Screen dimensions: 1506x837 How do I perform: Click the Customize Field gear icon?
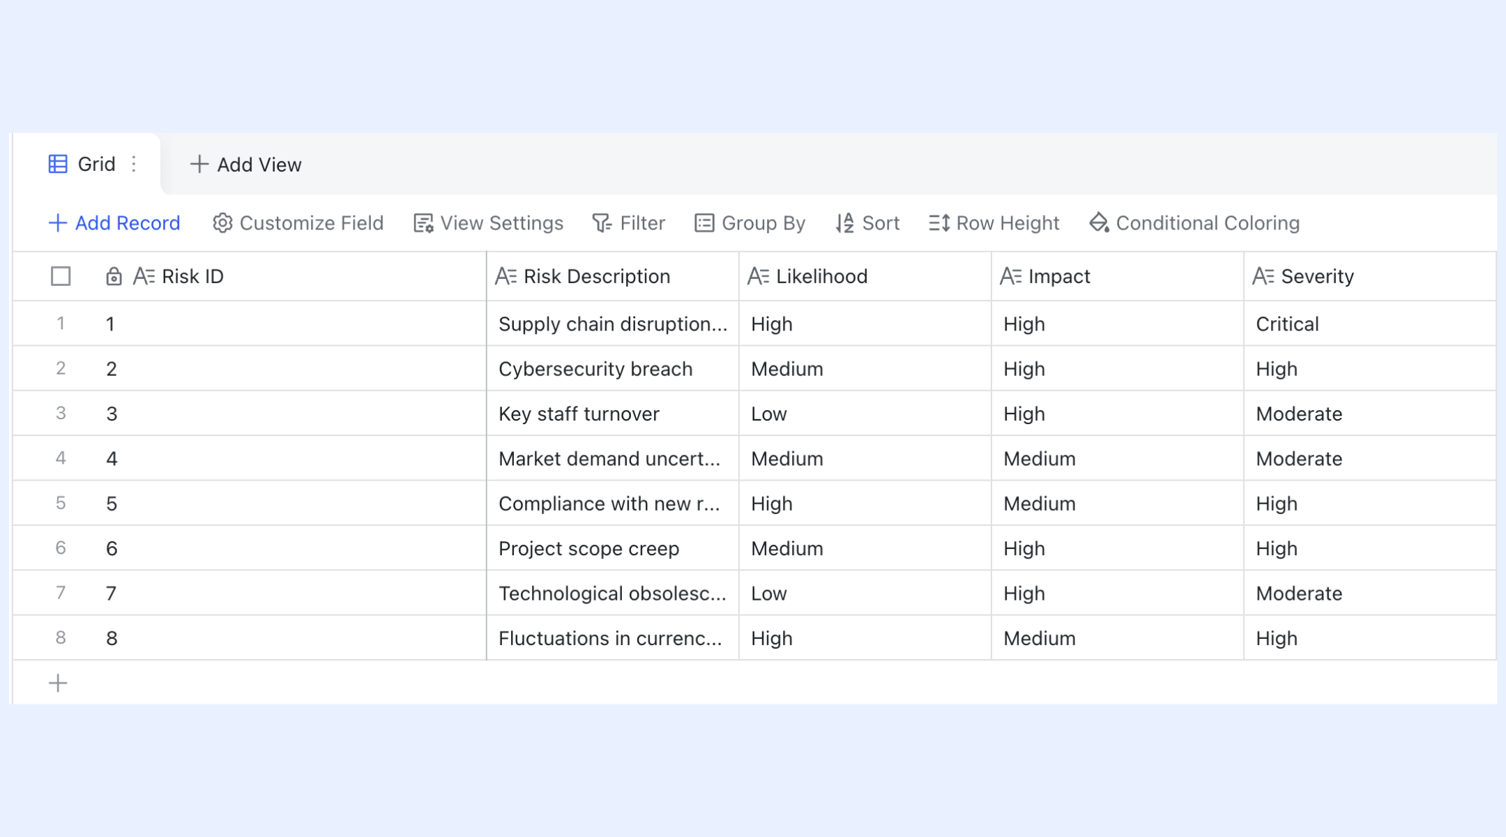point(222,223)
